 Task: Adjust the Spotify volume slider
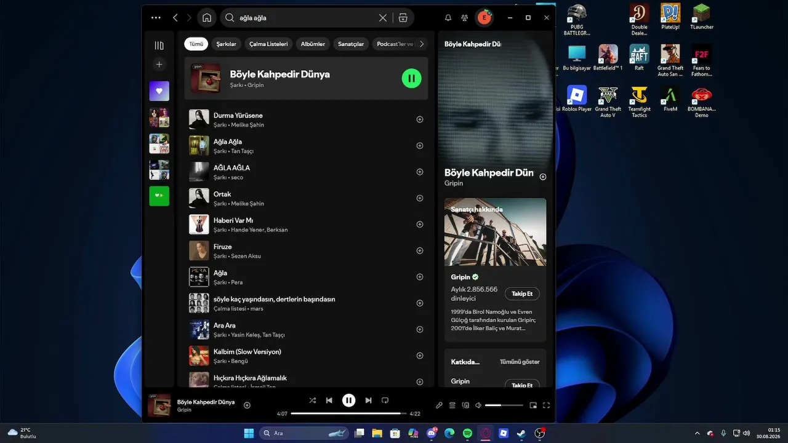pos(504,405)
